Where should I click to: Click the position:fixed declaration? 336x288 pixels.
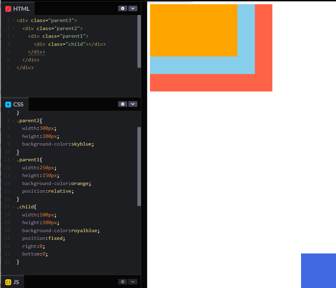[44, 238]
